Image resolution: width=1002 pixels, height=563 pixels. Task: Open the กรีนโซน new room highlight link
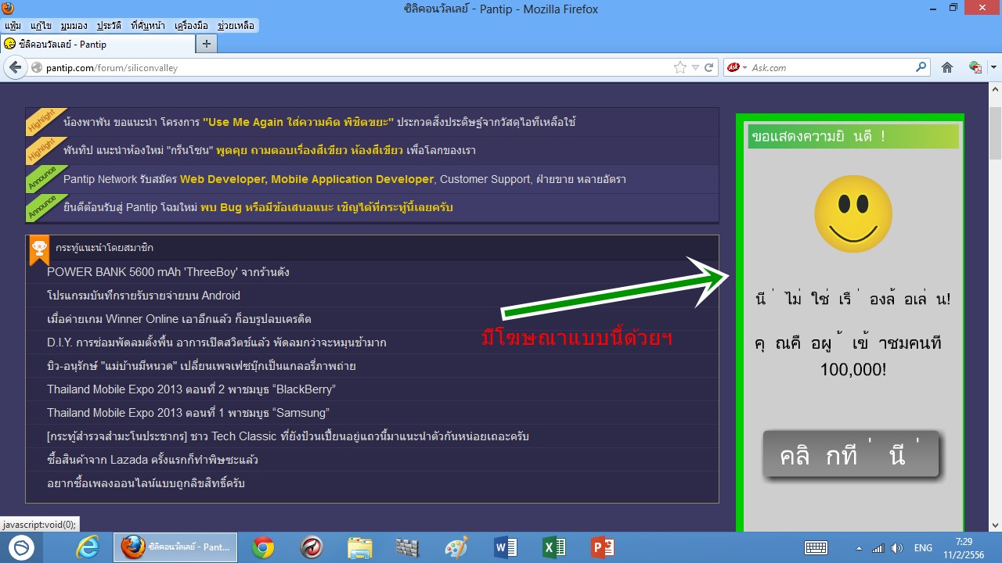coord(269,150)
